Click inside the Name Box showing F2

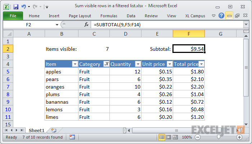tap(29, 25)
